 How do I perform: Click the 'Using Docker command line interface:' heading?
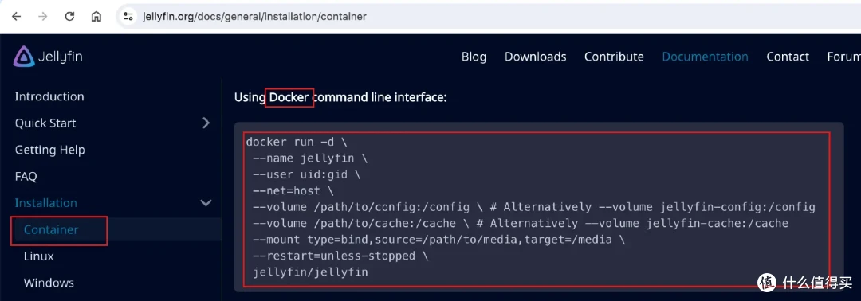[340, 98]
